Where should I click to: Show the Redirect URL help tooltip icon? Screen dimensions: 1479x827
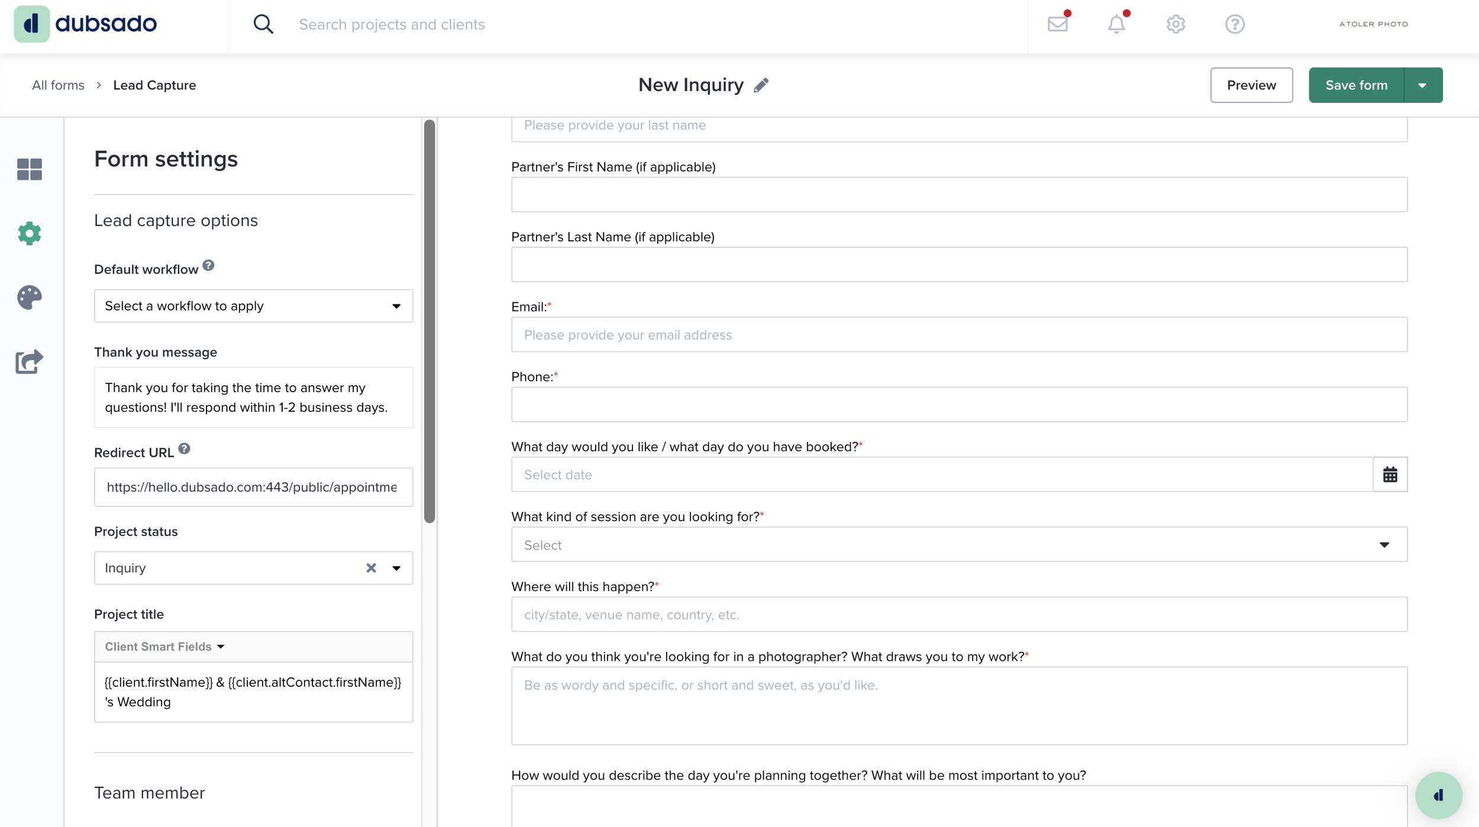pyautogui.click(x=185, y=449)
